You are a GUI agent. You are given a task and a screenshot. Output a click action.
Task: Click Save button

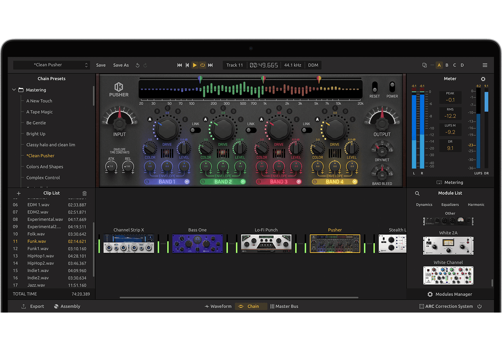[x=101, y=65]
